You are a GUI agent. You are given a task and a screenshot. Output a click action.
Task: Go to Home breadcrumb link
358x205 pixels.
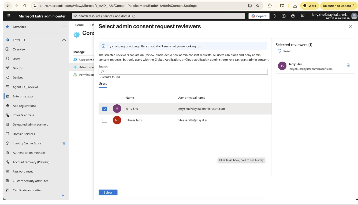pyautogui.click(x=79, y=25)
